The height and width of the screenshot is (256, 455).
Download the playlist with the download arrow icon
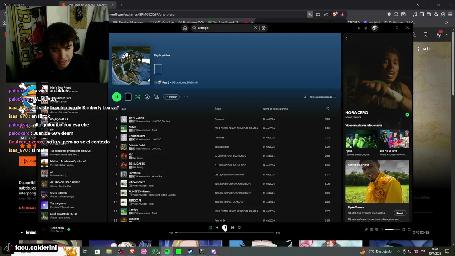[147, 97]
